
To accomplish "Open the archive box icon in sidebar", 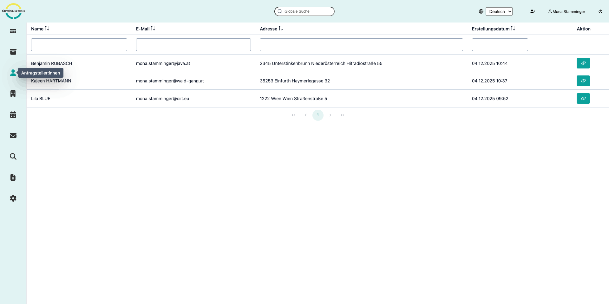I will [13, 52].
